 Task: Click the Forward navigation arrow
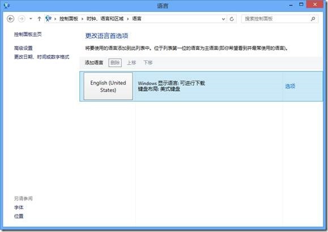tap(22, 19)
